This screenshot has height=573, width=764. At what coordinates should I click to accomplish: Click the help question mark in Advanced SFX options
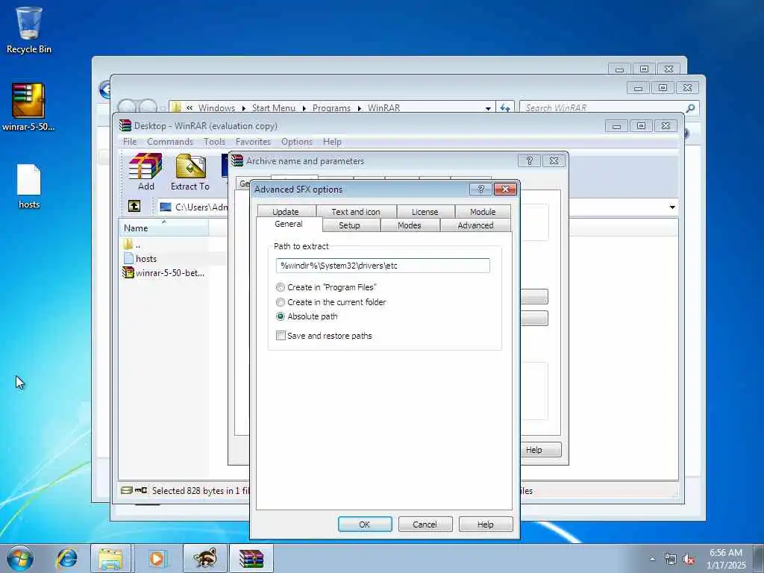(x=480, y=189)
